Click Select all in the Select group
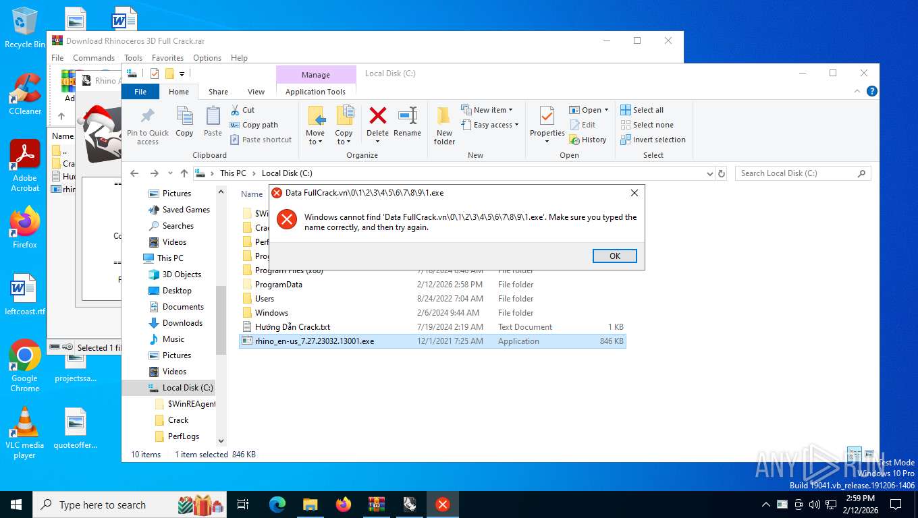918x518 pixels. click(642, 110)
